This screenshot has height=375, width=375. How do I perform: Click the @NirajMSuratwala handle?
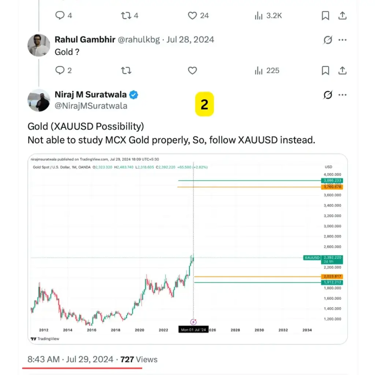[91, 105]
